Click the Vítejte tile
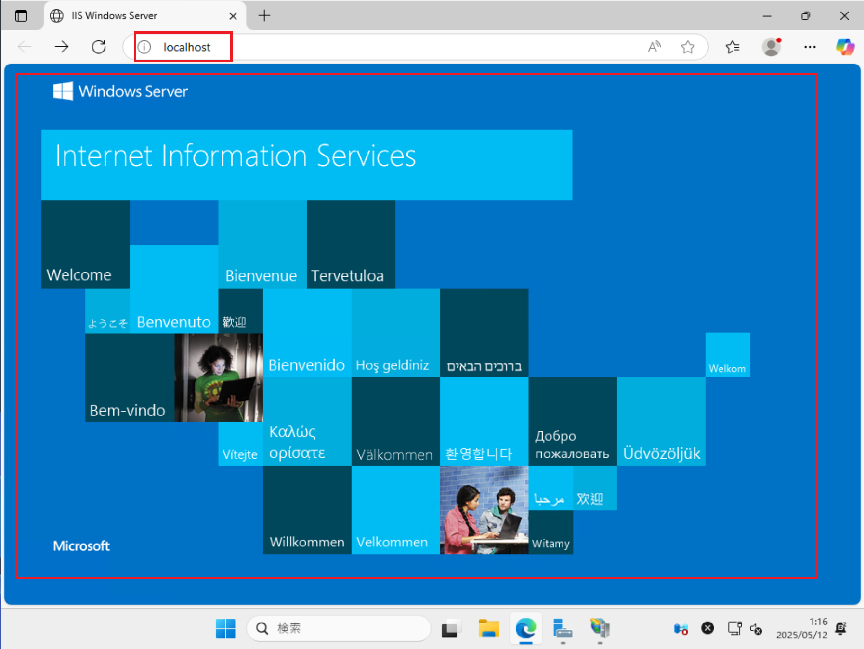The height and width of the screenshot is (649, 864). (x=241, y=444)
